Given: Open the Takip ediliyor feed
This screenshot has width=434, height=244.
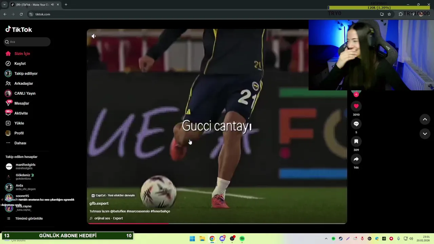Looking at the screenshot, I should 21,74.
